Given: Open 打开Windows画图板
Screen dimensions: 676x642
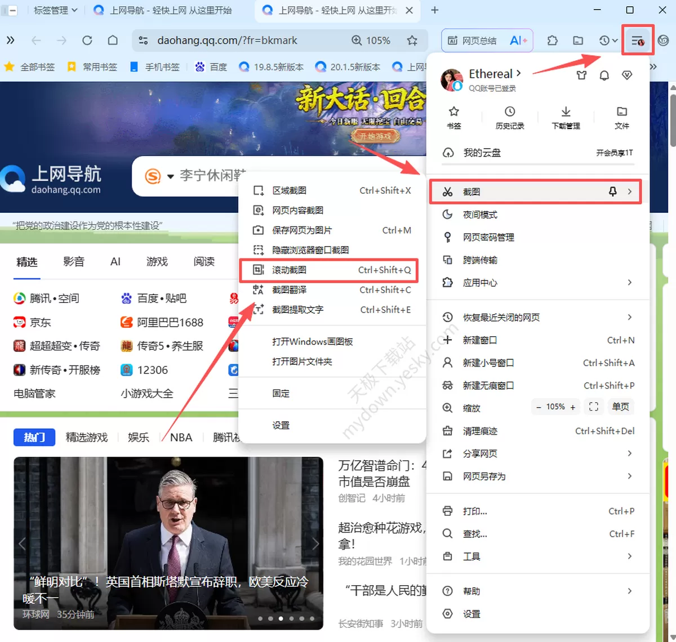Looking at the screenshot, I should pos(332,341).
